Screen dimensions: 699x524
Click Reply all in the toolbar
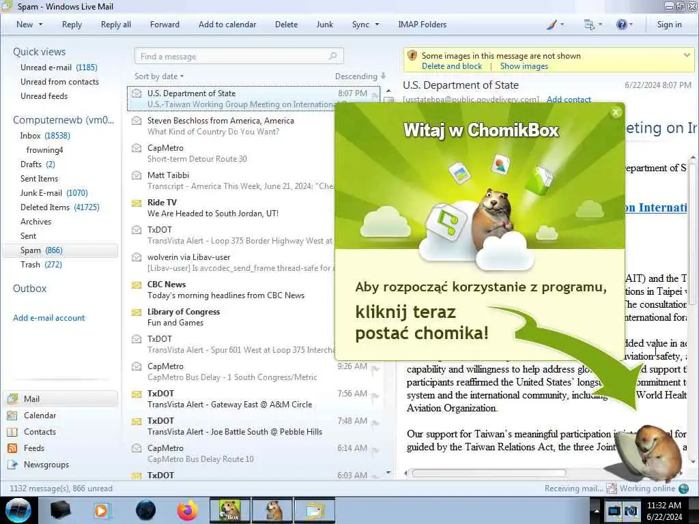(x=116, y=25)
